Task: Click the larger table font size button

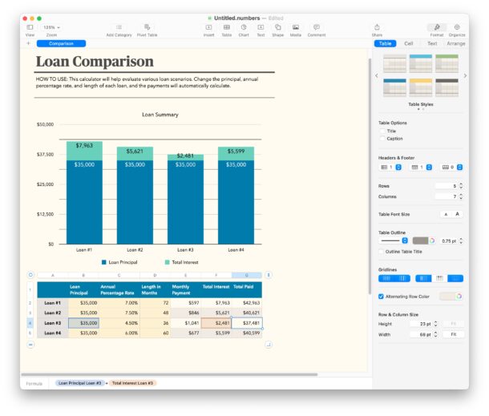Action: [x=458, y=214]
